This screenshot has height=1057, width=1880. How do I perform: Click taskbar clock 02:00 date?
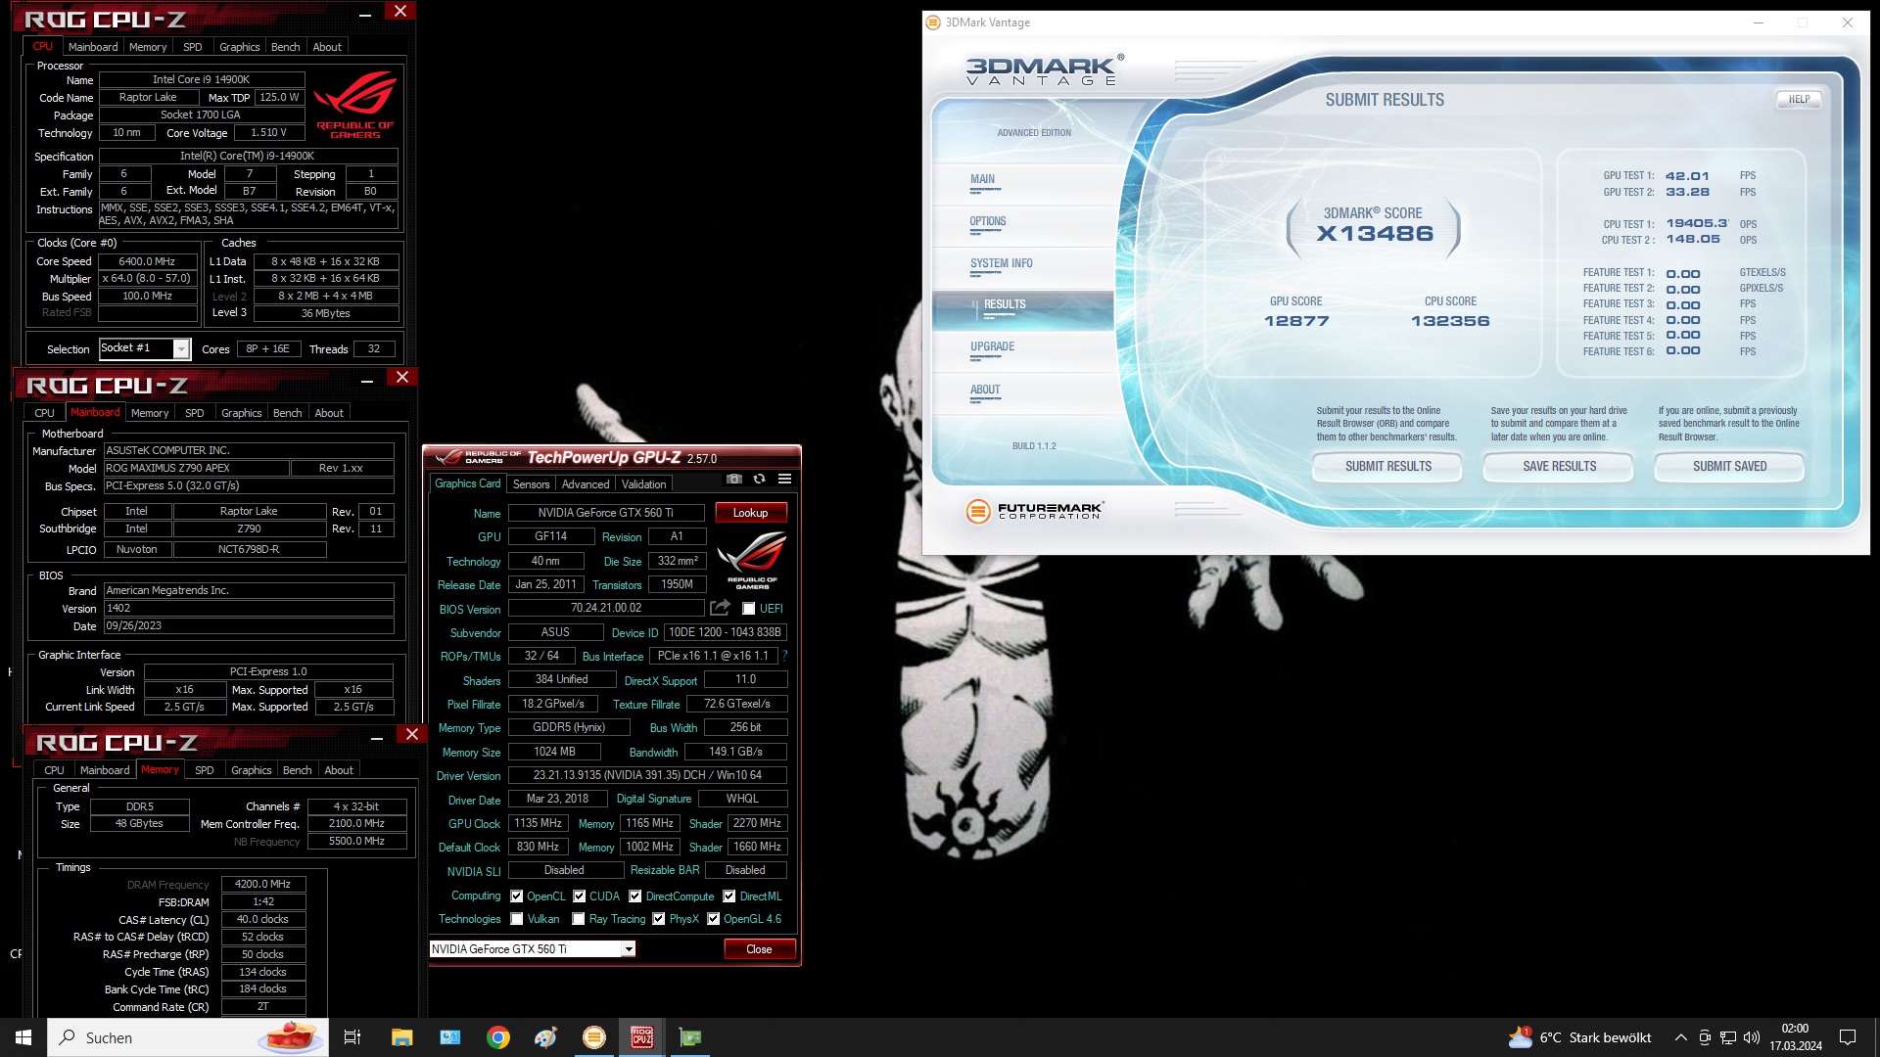[x=1795, y=1037]
